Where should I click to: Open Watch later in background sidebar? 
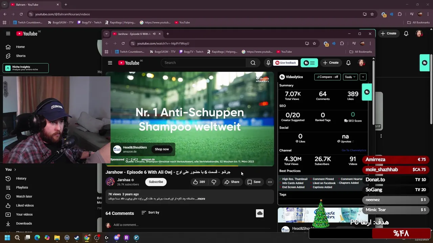(24, 196)
